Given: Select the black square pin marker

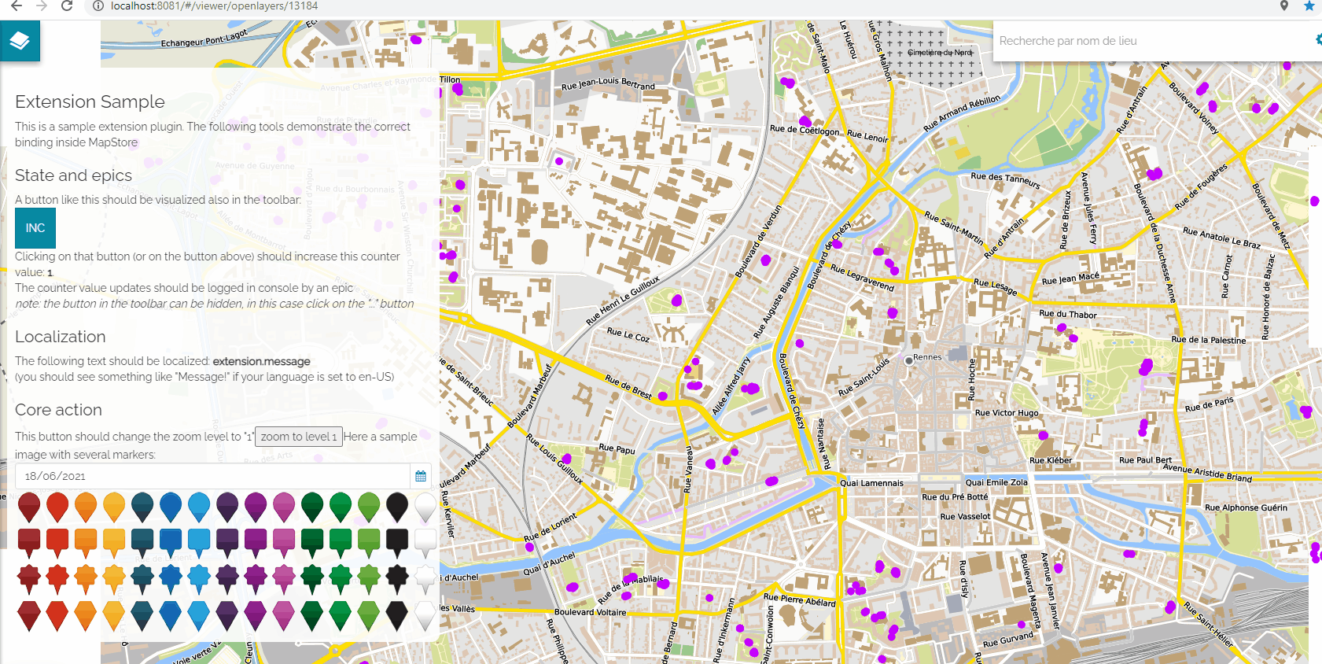Looking at the screenshot, I should [x=397, y=543].
